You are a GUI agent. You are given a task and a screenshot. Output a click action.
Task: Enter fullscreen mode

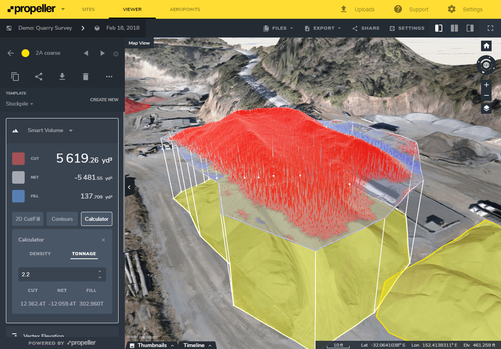click(490, 28)
